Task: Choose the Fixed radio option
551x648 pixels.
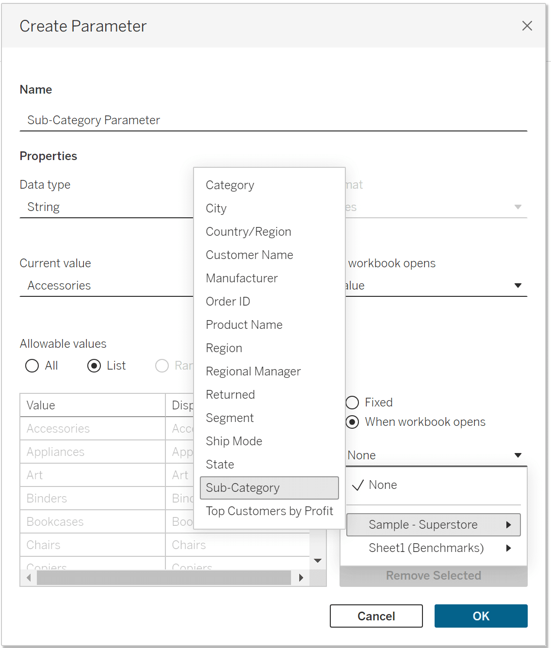Action: pos(353,403)
